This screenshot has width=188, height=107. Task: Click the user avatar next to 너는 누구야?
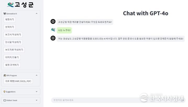point(53,29)
